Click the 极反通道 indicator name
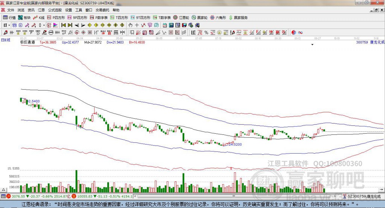Image resolution: width=385 pixels, height=208 pixels. (x=27, y=42)
